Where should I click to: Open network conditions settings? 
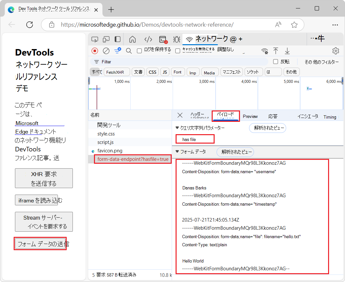pyautogui.click(x=264, y=51)
